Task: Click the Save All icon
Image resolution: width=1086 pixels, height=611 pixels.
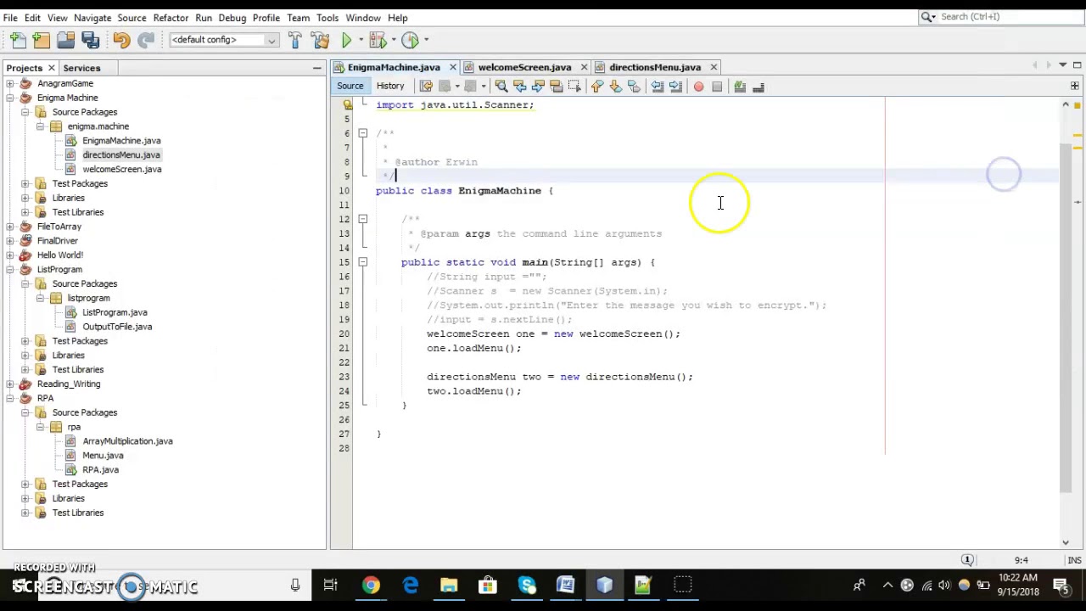Action: tap(91, 40)
